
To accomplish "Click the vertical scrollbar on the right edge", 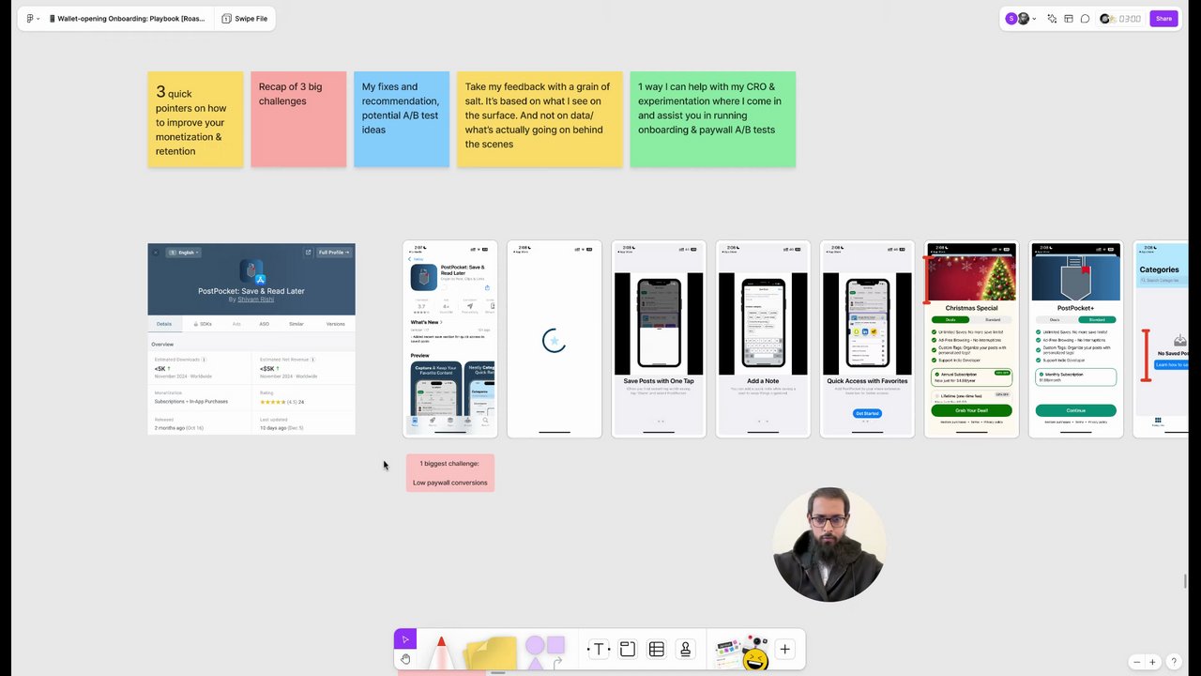I will 1185,581.
